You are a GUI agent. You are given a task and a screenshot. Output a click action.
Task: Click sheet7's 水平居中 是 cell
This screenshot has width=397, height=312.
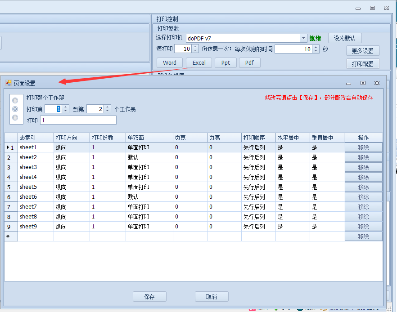point(293,206)
